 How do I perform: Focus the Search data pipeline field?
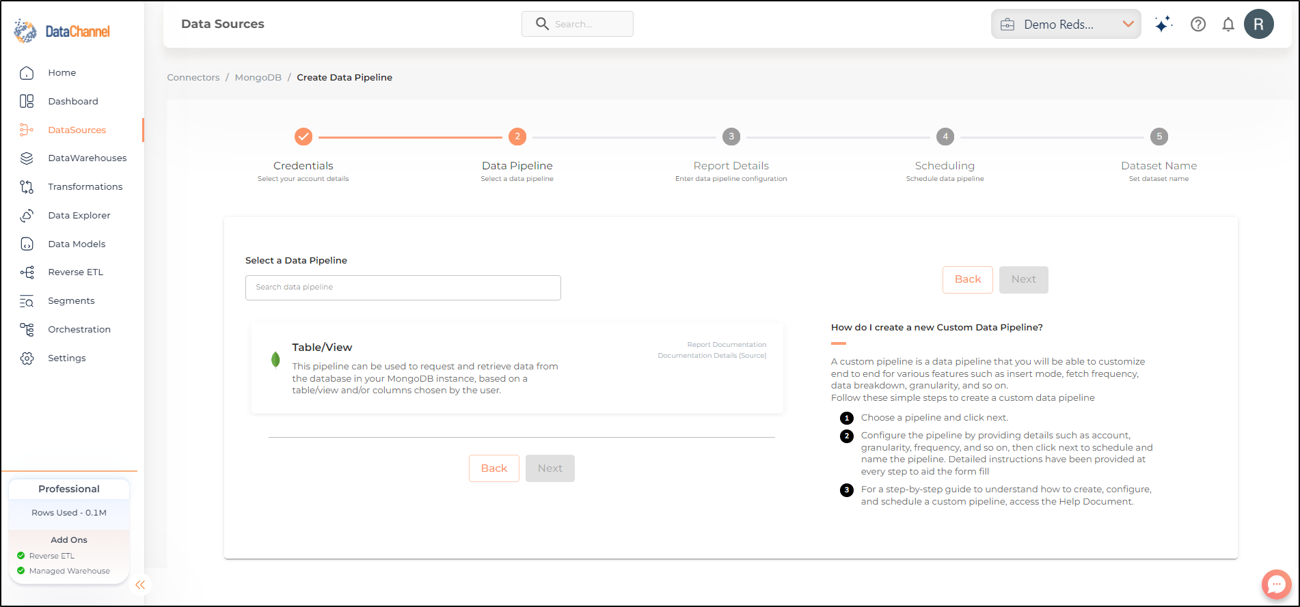click(x=403, y=288)
